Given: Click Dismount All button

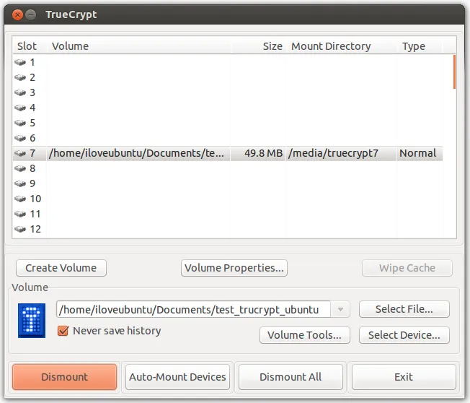Looking at the screenshot, I should (291, 377).
